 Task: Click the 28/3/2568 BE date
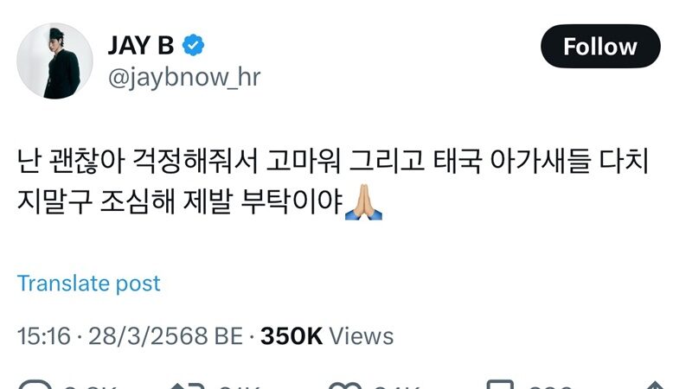coord(165,336)
